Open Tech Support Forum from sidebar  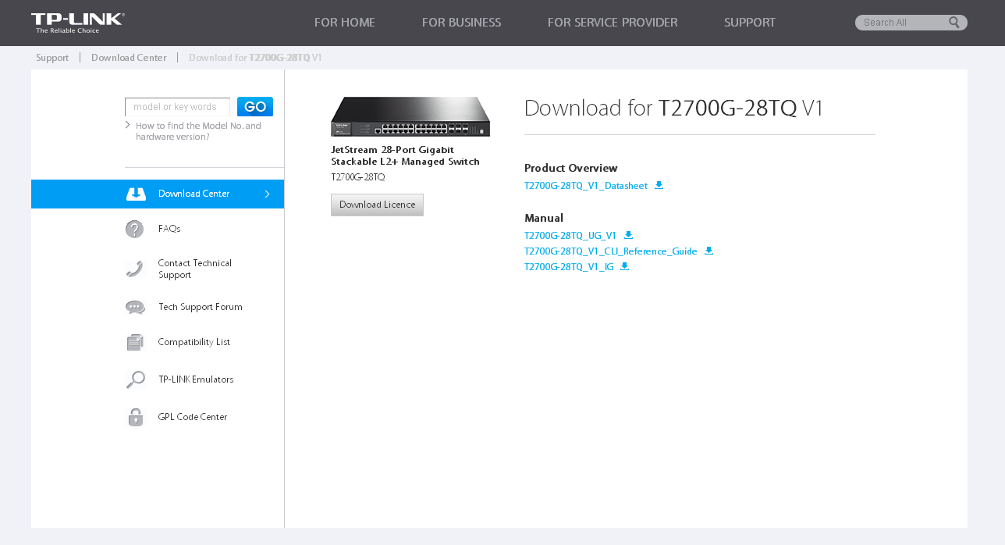pyautogui.click(x=200, y=307)
